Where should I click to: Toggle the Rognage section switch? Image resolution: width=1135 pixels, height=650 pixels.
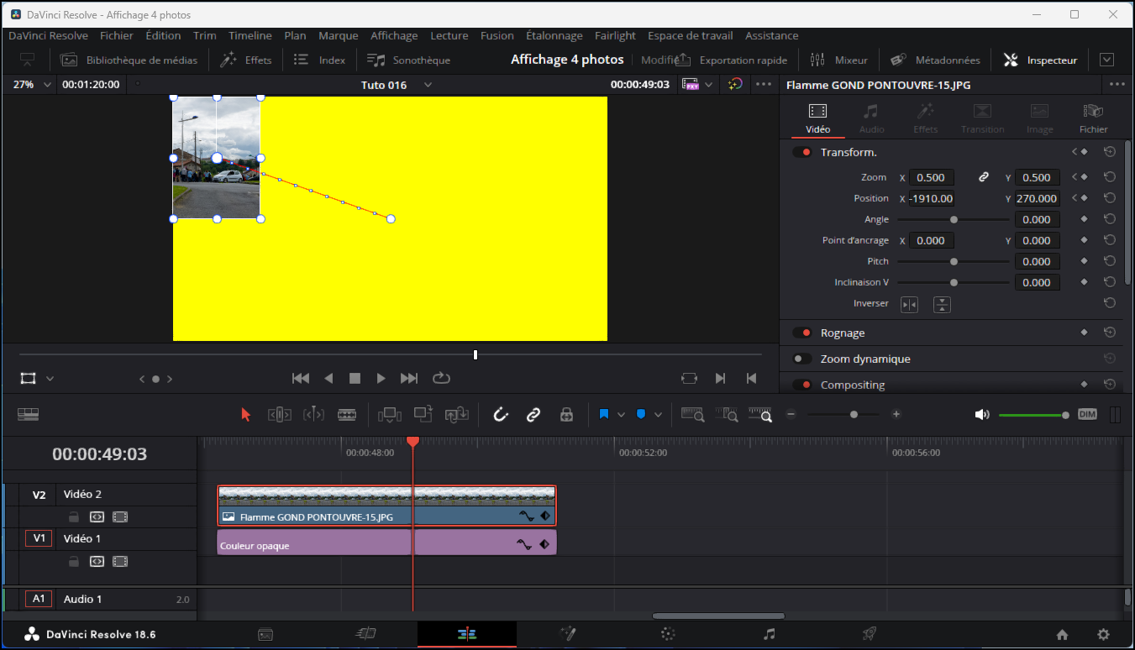[802, 333]
